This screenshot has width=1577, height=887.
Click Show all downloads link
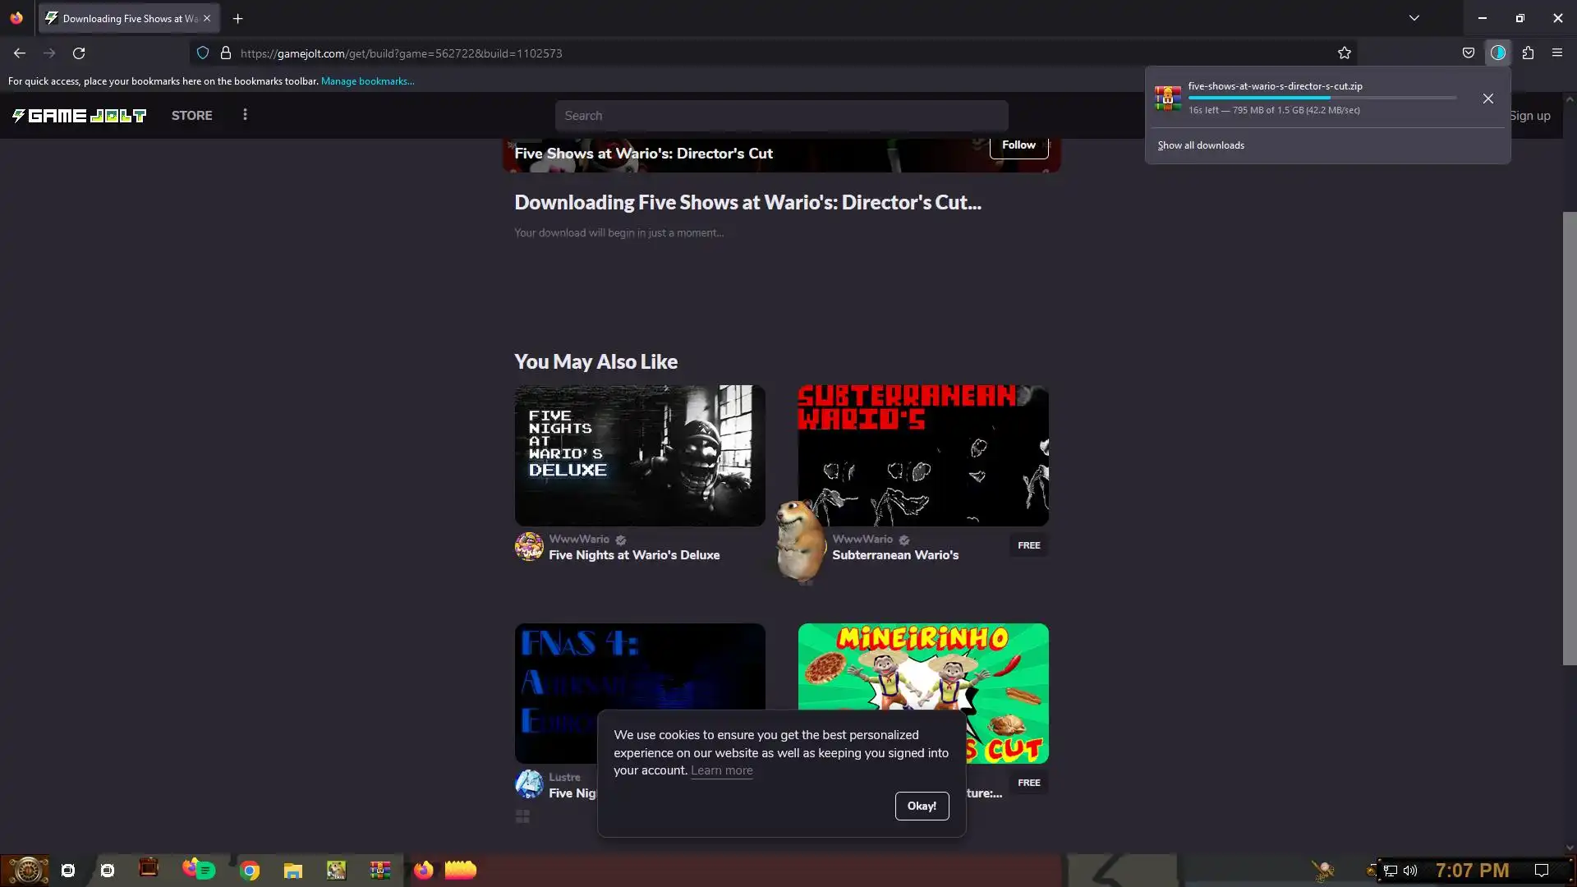1201,145
